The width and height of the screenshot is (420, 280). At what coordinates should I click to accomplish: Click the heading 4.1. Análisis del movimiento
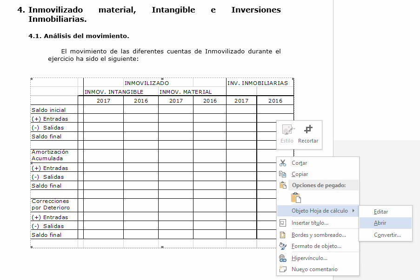click(x=79, y=36)
